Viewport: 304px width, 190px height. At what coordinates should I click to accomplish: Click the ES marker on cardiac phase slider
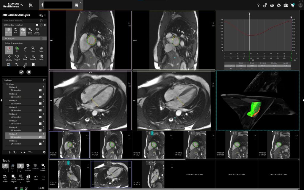point(249,60)
